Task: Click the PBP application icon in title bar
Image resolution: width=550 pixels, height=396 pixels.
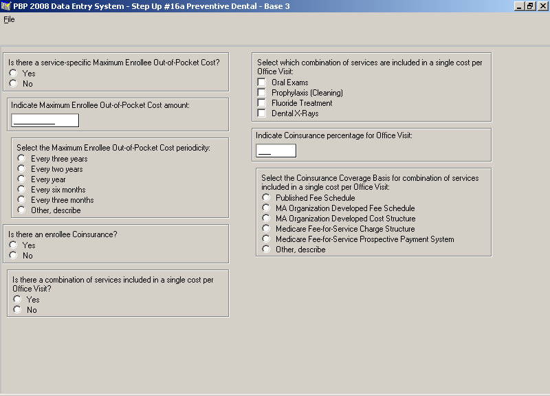Action: tap(6, 6)
